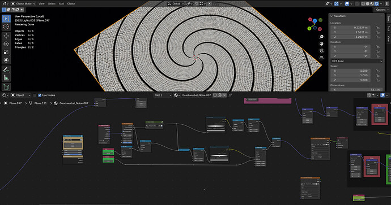391x205 pixels.
Task: Switch perspective/orthographic grid icon
Action: [321, 58]
